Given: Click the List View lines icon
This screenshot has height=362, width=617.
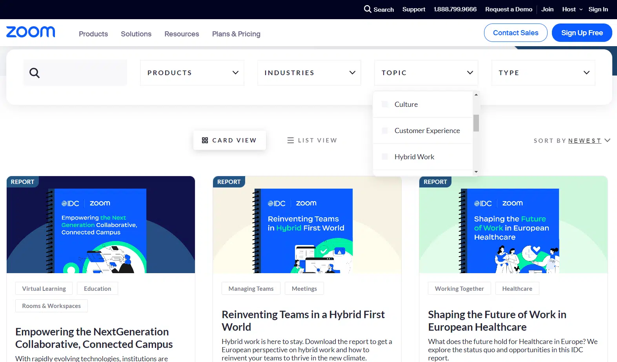Looking at the screenshot, I should [x=291, y=140].
